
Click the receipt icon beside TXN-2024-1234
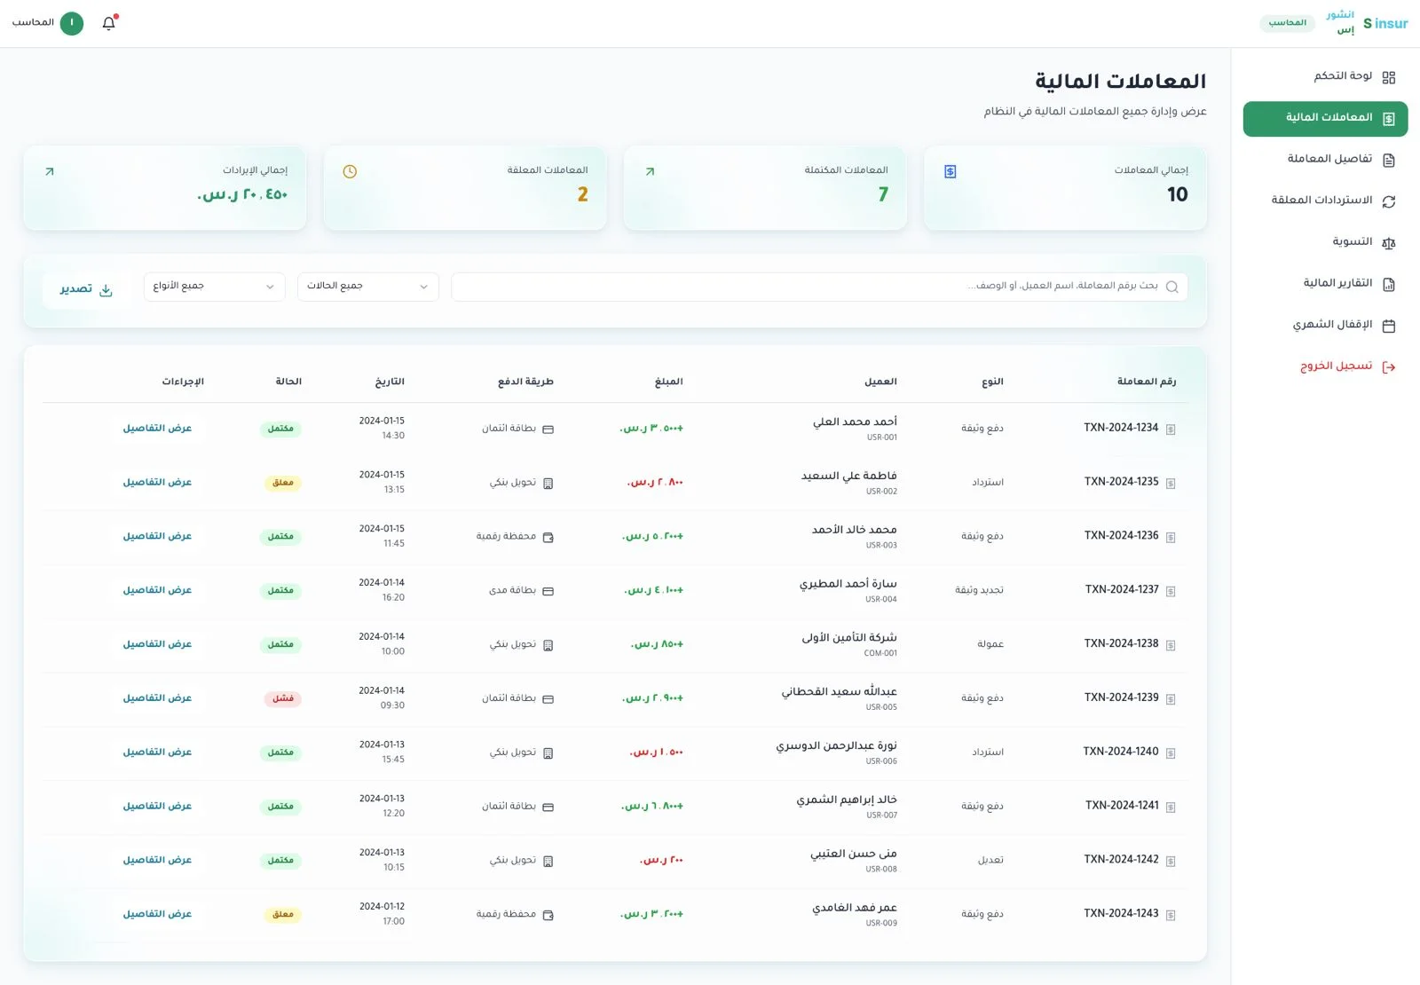(x=1171, y=429)
